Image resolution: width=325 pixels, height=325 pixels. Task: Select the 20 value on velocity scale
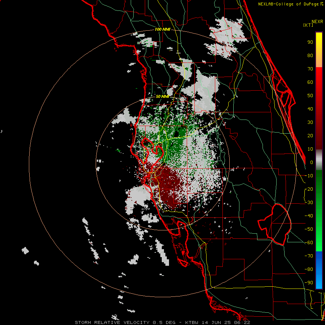coord(310,136)
